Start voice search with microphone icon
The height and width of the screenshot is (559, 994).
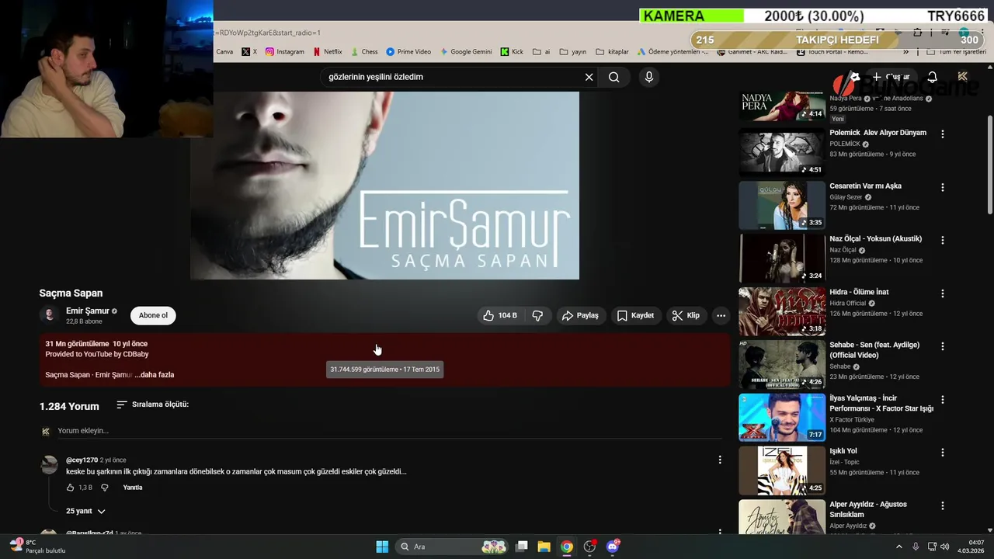click(x=649, y=77)
